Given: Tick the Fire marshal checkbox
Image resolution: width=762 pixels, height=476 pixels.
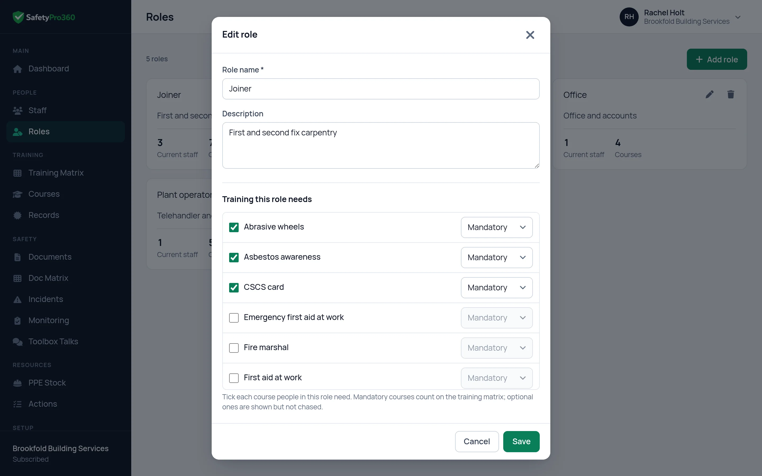Looking at the screenshot, I should pyautogui.click(x=234, y=348).
